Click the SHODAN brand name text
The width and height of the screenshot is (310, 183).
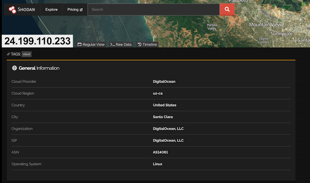[x=26, y=9]
